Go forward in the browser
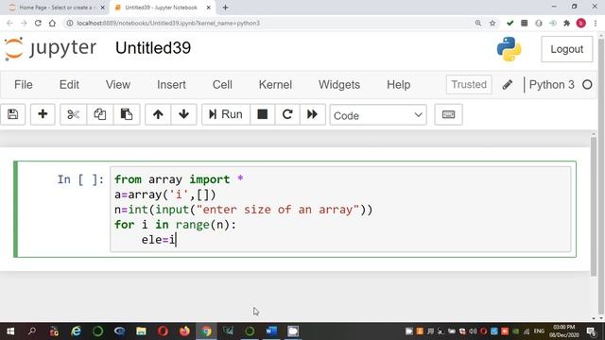Image resolution: width=605 pixels, height=340 pixels. (24, 23)
